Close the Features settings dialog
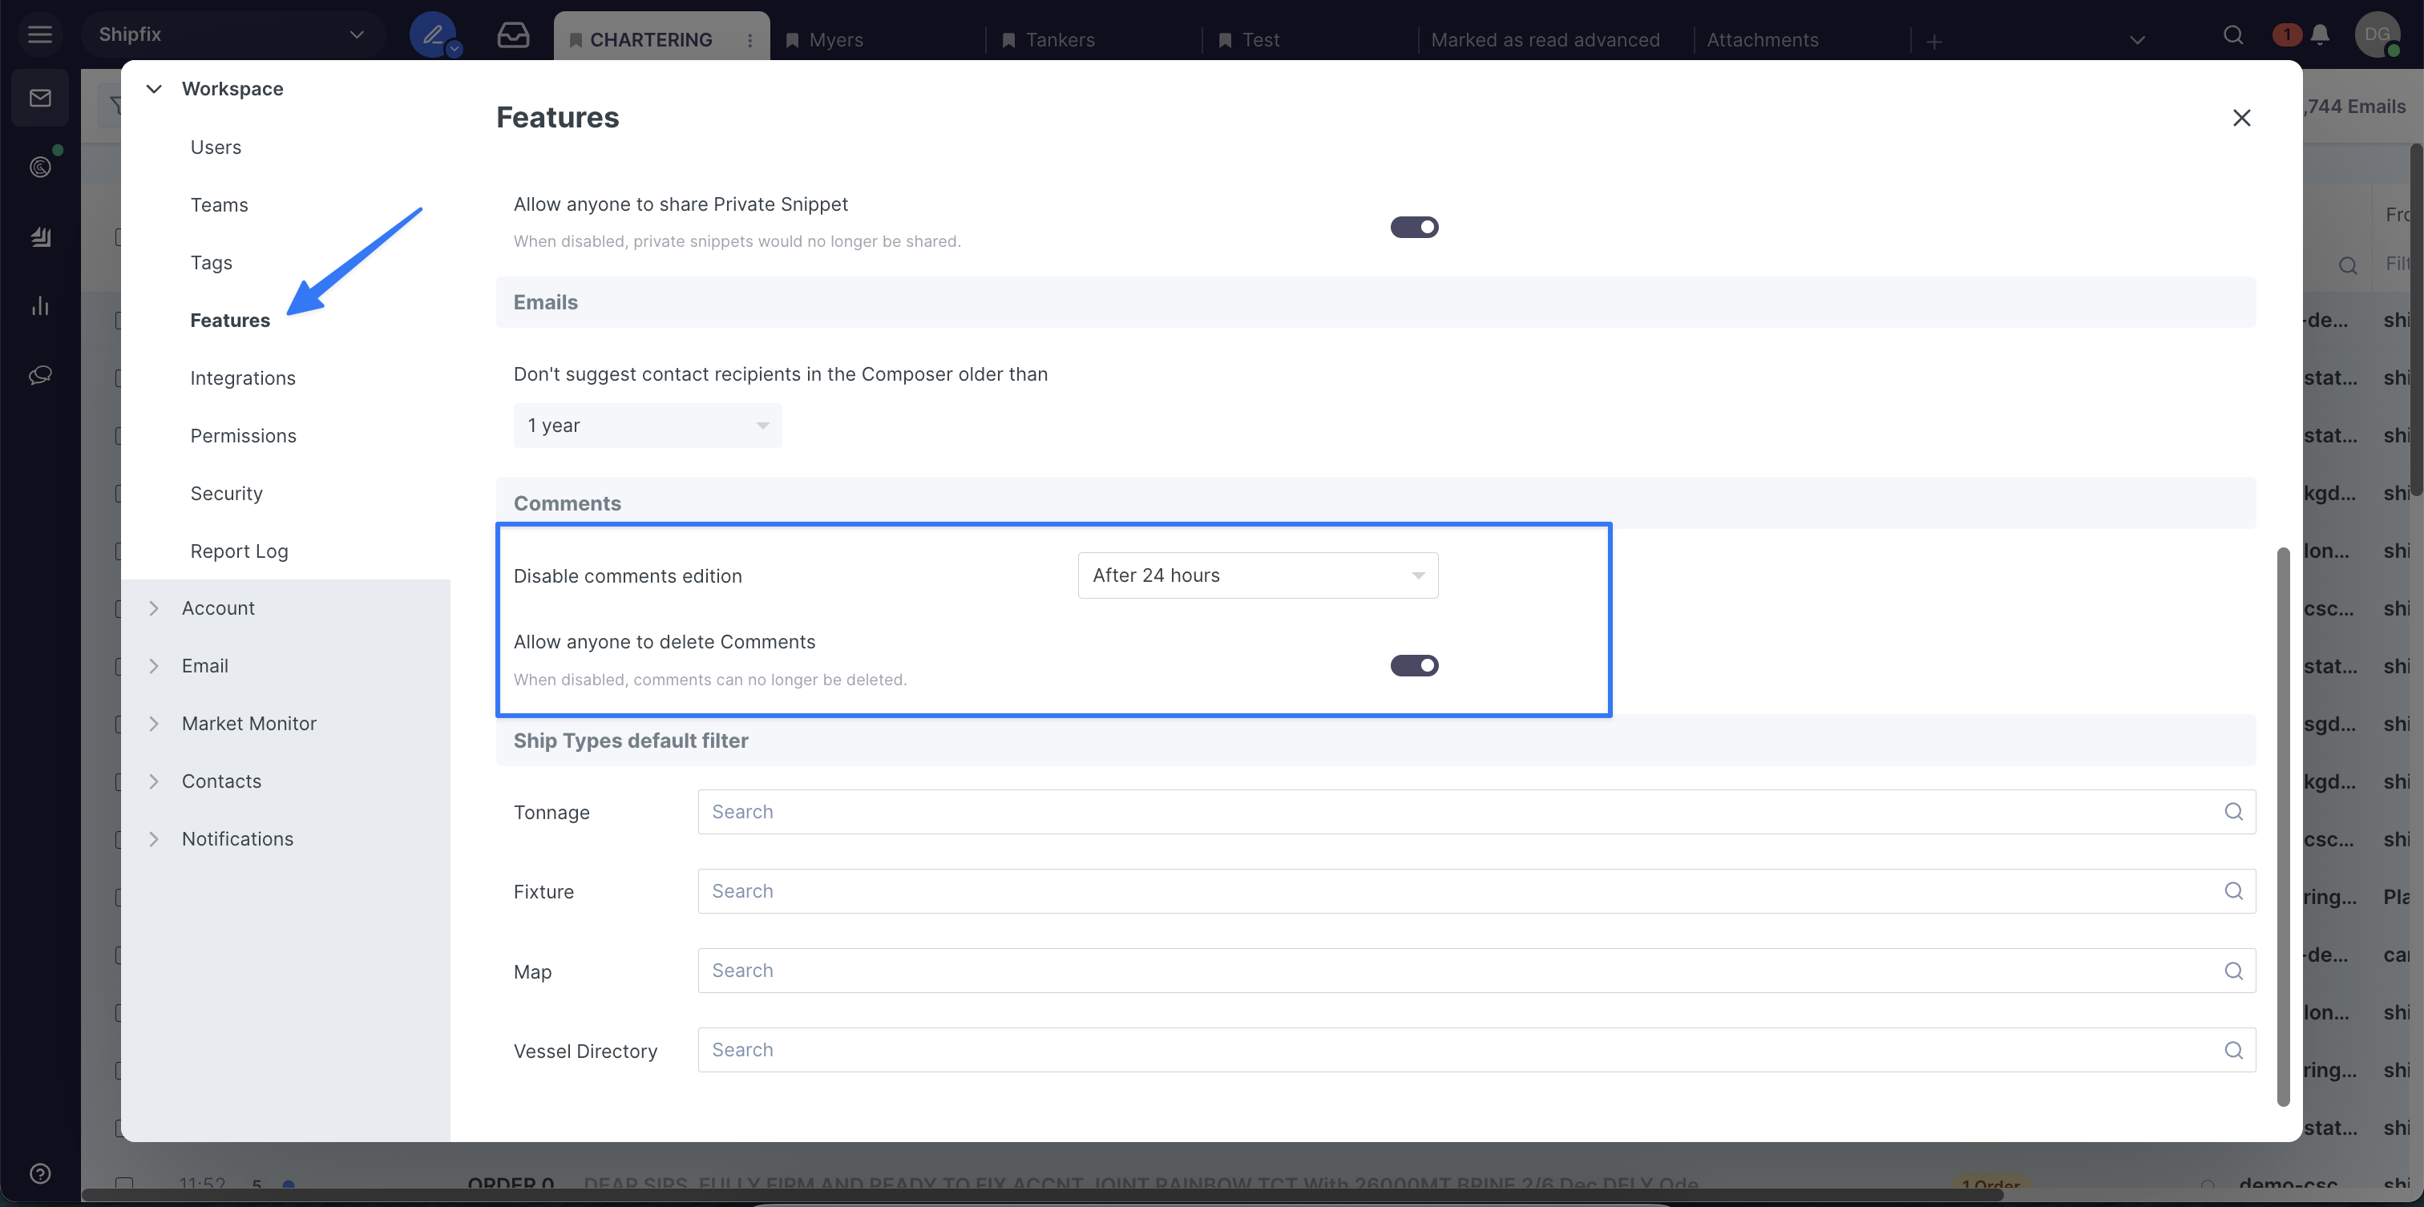Image resolution: width=2424 pixels, height=1207 pixels. (x=2241, y=118)
